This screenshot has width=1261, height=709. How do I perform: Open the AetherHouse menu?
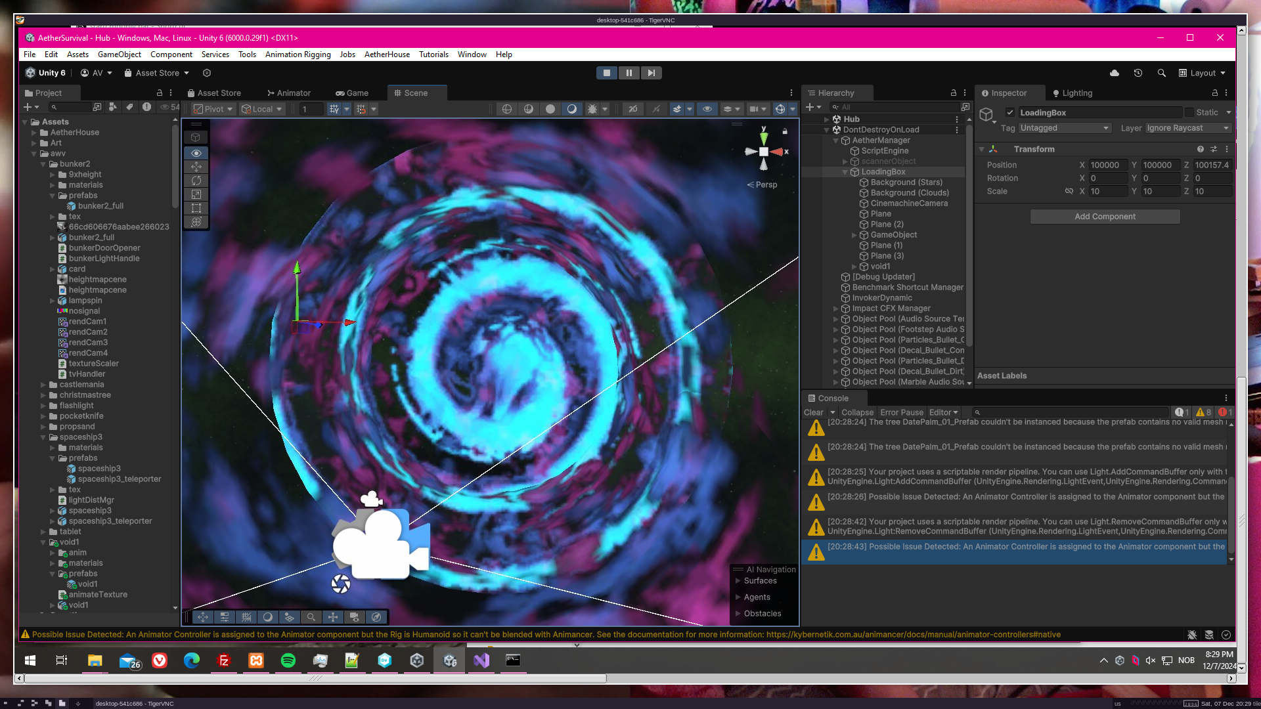tap(387, 54)
